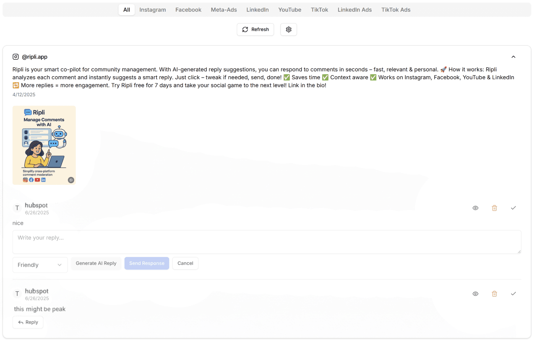Hide the 'nice' comment using the eye icon
Viewport: 537px width, 340px height.
(x=475, y=208)
